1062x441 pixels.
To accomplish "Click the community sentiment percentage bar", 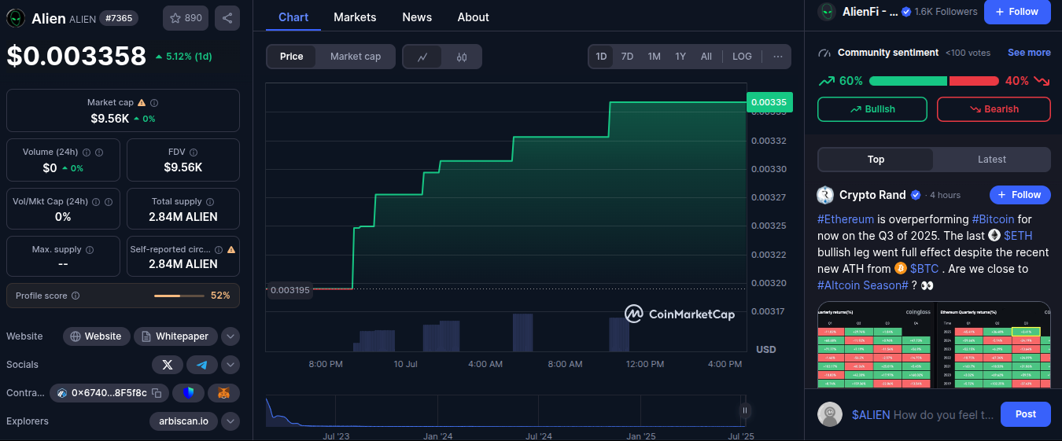I will coord(934,81).
